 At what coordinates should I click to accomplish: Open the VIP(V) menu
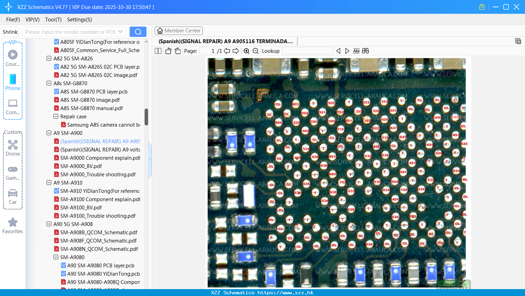(32, 20)
